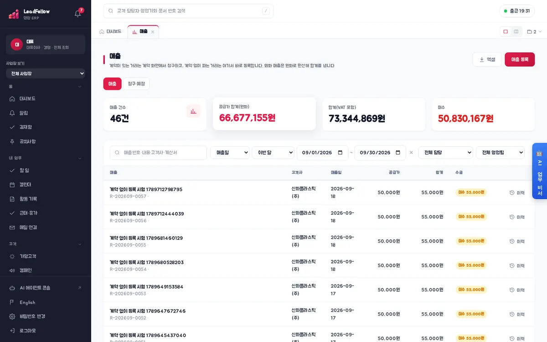Switch to the 대시보드 tab

110,31
